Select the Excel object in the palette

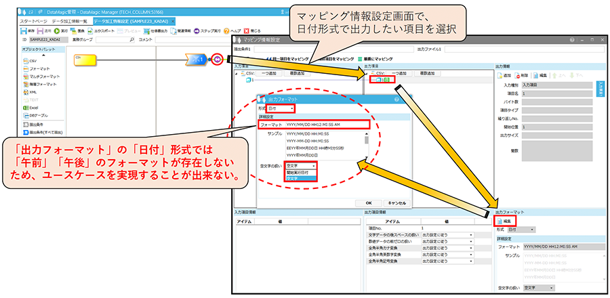(30, 107)
